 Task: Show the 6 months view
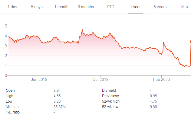(86, 7)
